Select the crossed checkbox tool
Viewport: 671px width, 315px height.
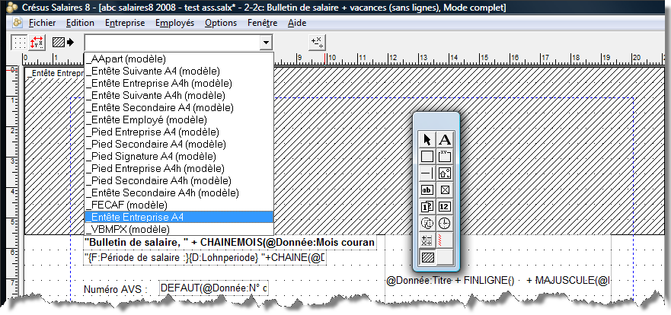[x=445, y=189]
